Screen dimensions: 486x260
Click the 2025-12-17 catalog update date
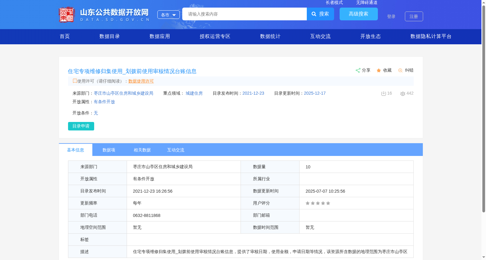[315, 93]
